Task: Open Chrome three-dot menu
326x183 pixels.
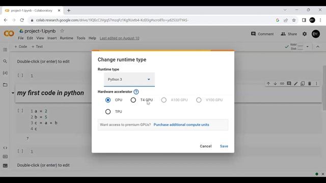Action: (x=320, y=20)
